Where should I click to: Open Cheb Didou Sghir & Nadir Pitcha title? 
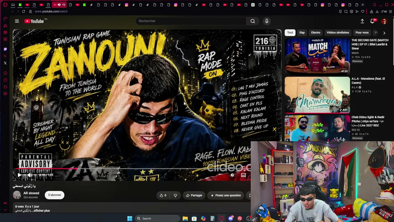[x=368, y=121]
